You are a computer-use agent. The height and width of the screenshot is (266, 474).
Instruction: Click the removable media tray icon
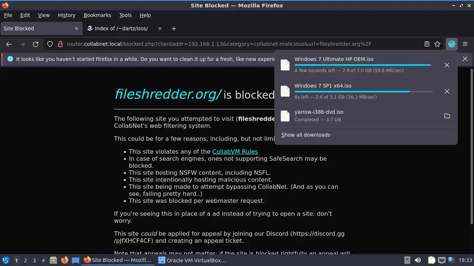(407, 260)
